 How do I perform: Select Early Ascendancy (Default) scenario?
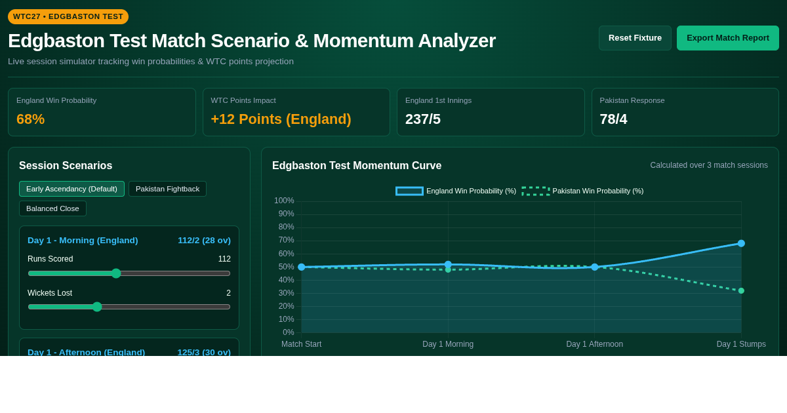tap(71, 189)
